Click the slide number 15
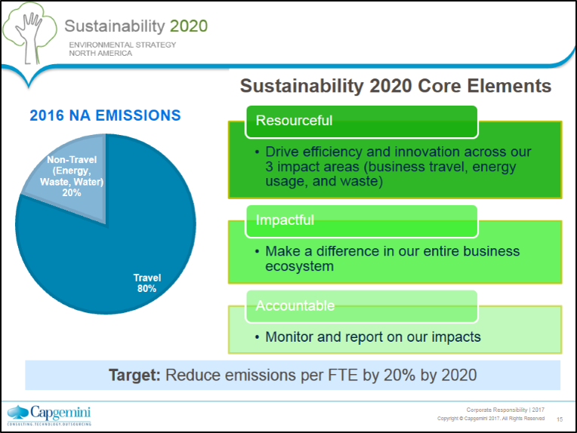 pyautogui.click(x=560, y=419)
